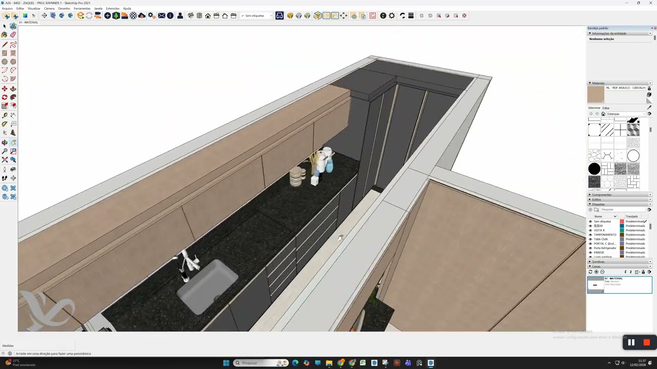Pick the Zoom magnifier tool

5,151
